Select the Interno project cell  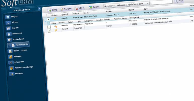tap(109, 26)
